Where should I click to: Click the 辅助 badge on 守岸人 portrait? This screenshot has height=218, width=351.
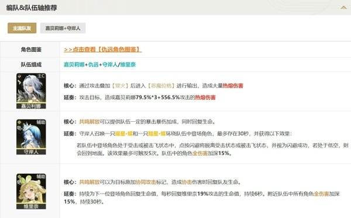41,122
